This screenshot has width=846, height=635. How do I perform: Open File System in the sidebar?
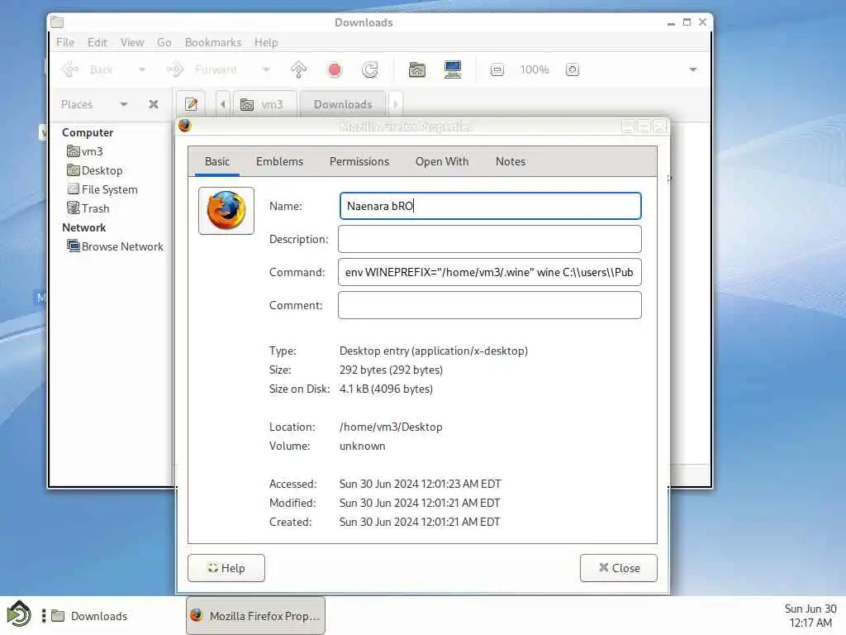[102, 189]
